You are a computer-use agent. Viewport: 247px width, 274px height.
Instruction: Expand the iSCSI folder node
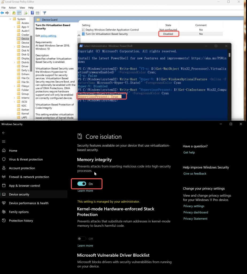coord(14,102)
